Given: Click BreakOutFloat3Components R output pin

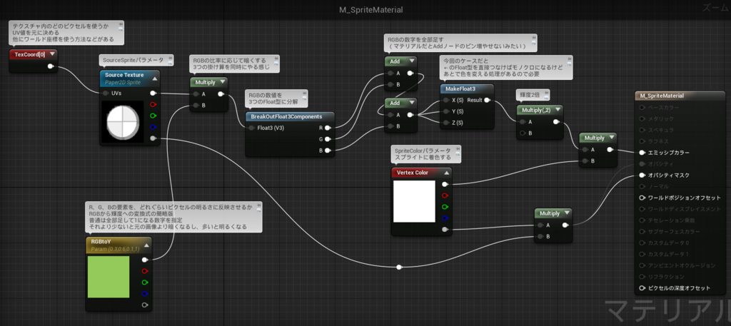Looking at the screenshot, I should click(x=328, y=128).
